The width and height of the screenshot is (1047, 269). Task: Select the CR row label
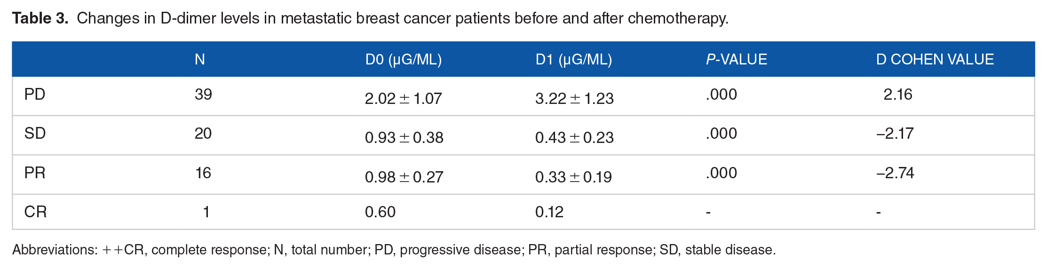35,212
